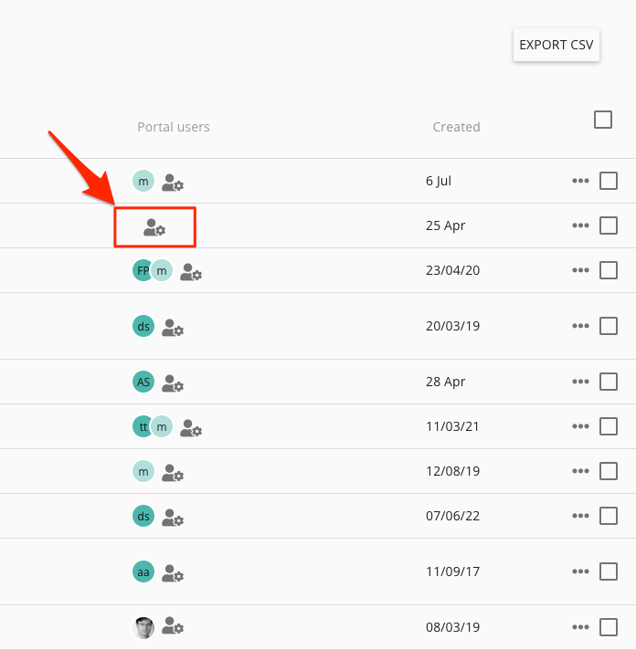The width and height of the screenshot is (636, 650).
Task: Tick the checkbox for 07/06/22 row
Action: coord(609,516)
